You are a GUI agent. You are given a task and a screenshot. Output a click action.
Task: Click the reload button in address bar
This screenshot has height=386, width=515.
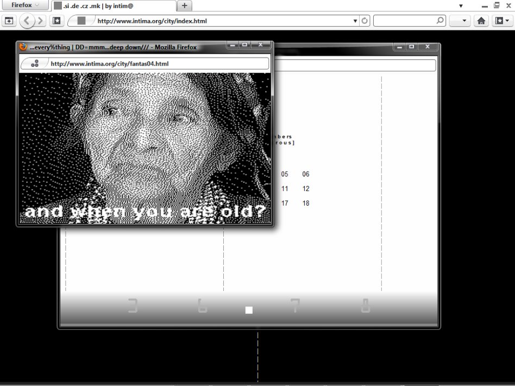click(x=365, y=21)
